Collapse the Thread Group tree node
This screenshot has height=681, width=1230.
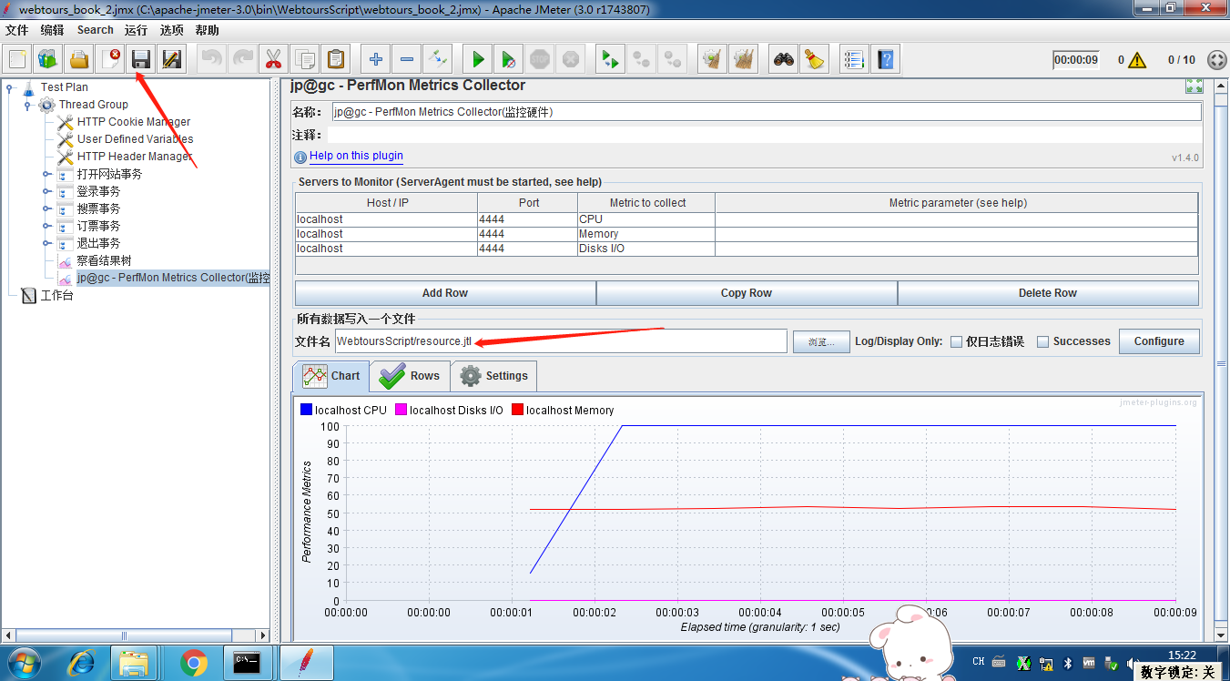click(28, 105)
